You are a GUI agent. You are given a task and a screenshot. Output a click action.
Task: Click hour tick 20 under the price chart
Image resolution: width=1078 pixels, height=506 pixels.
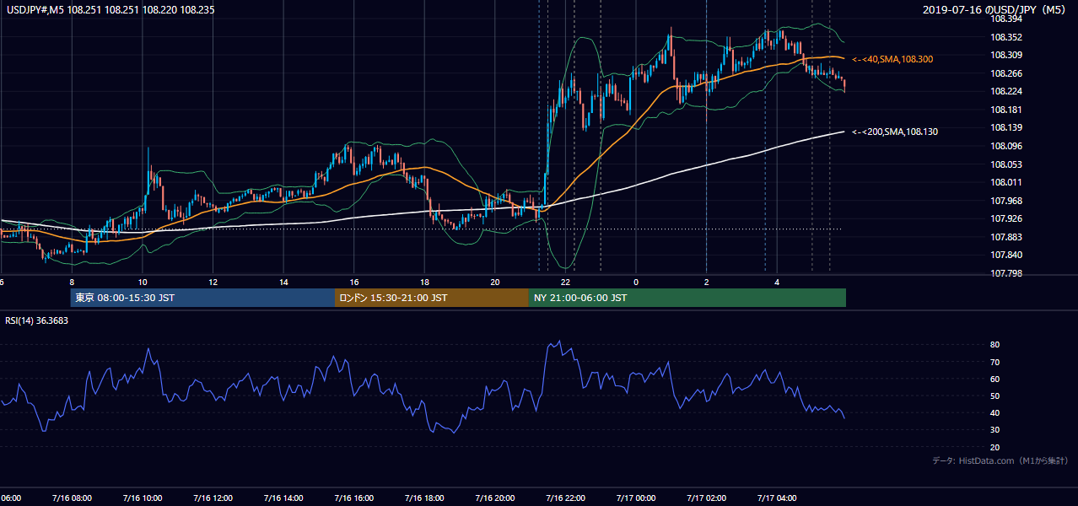pos(495,283)
